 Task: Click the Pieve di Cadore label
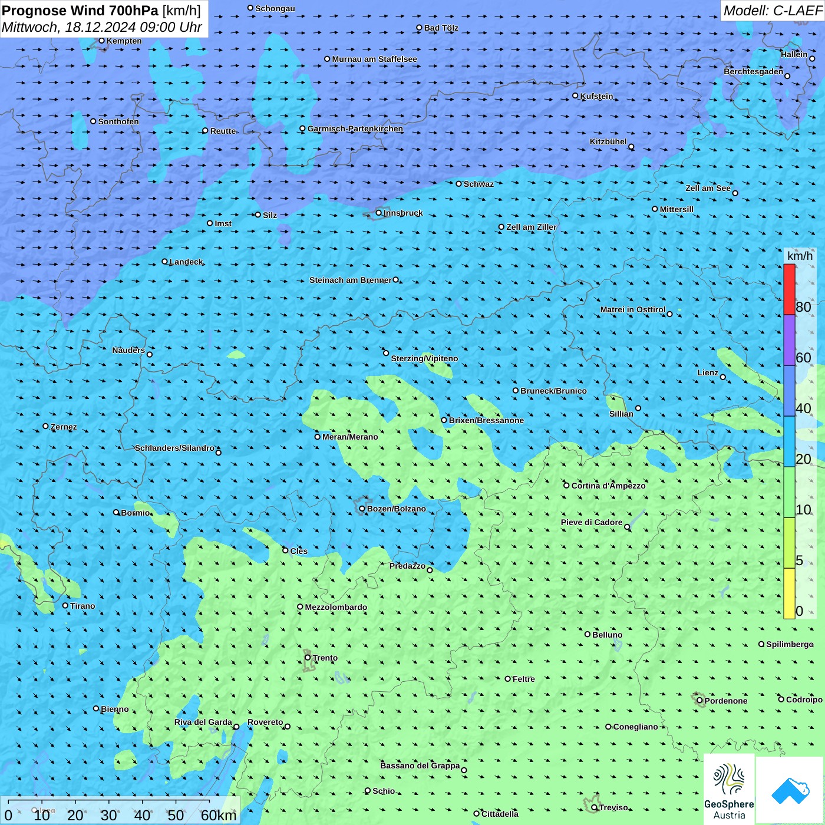tap(592, 522)
